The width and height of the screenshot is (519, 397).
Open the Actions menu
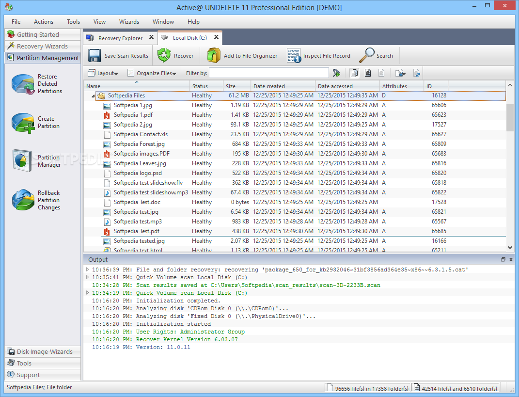click(43, 21)
